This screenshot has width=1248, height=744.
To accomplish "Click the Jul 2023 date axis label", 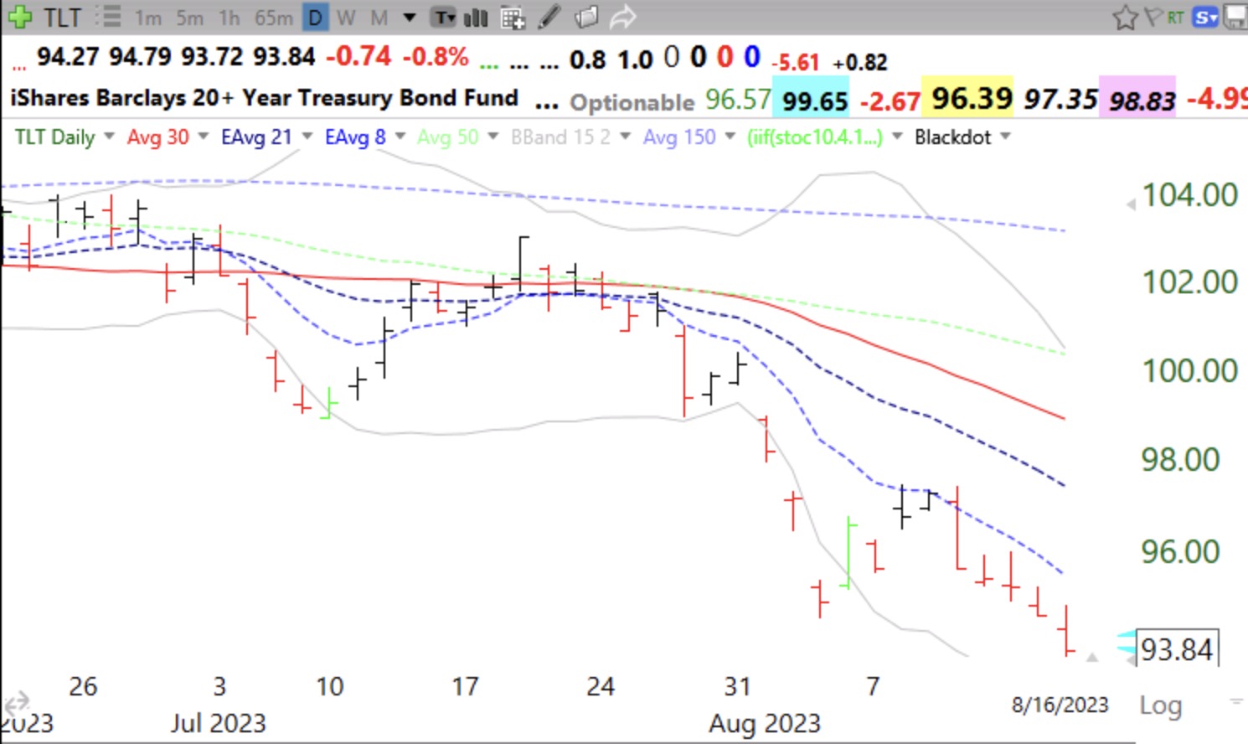I will pyautogui.click(x=218, y=723).
